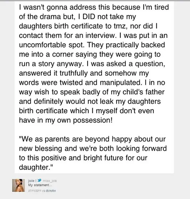Select the 'My statement...' caption text
This screenshot has width=190, height=199.
click(x=40, y=185)
